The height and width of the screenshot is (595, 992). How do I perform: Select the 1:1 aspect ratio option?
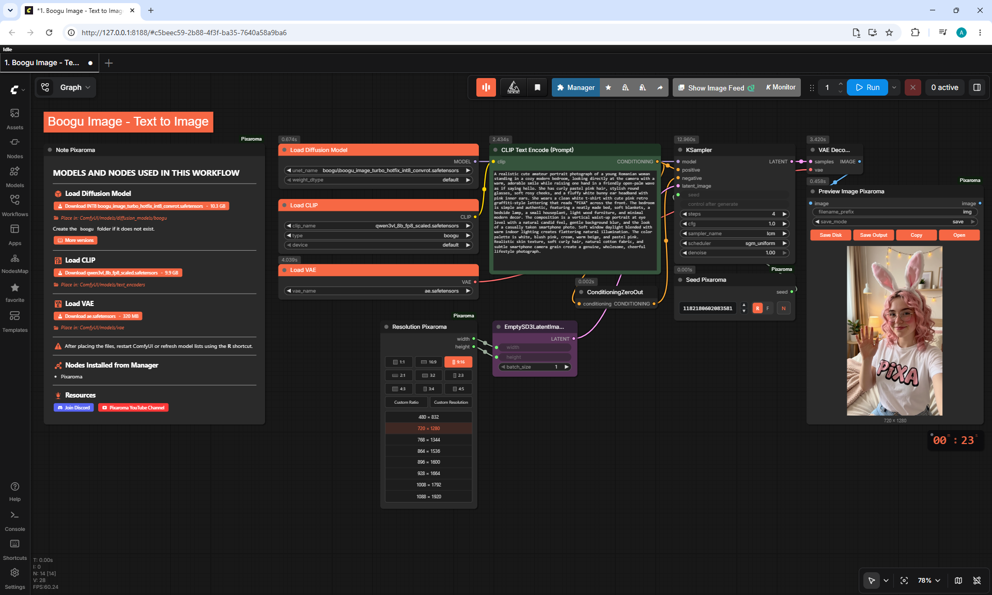click(x=399, y=362)
